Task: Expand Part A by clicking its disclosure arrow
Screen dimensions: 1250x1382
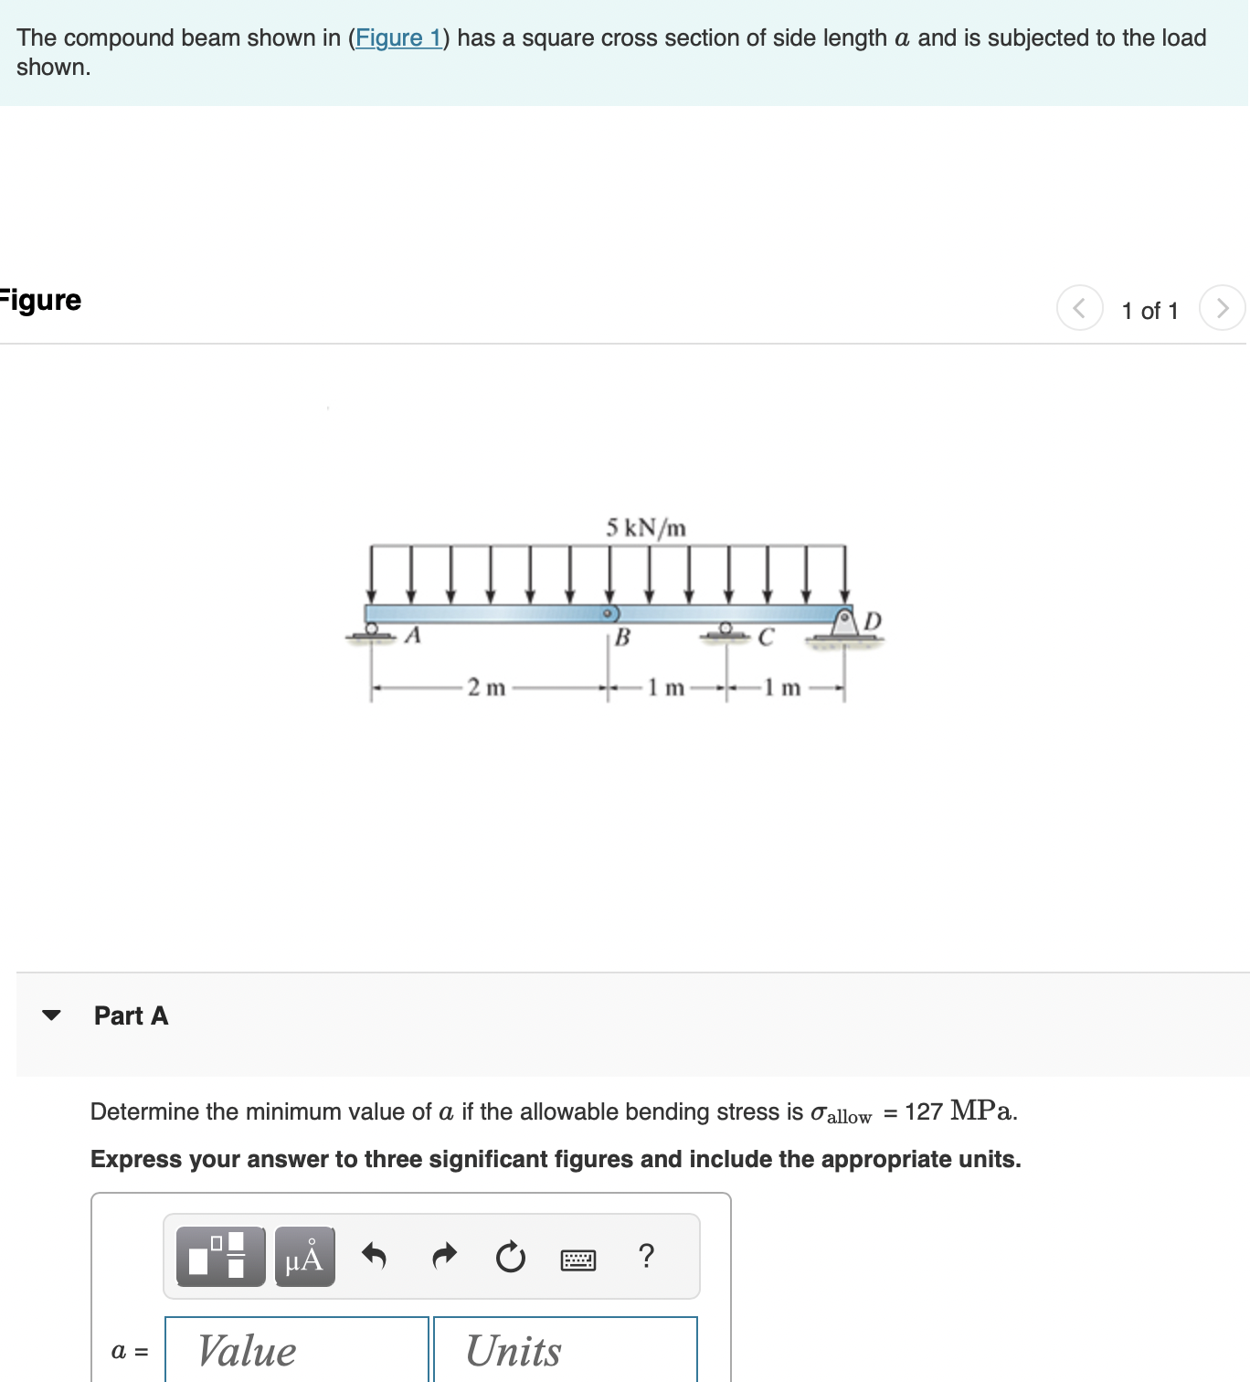Action: tap(52, 1015)
